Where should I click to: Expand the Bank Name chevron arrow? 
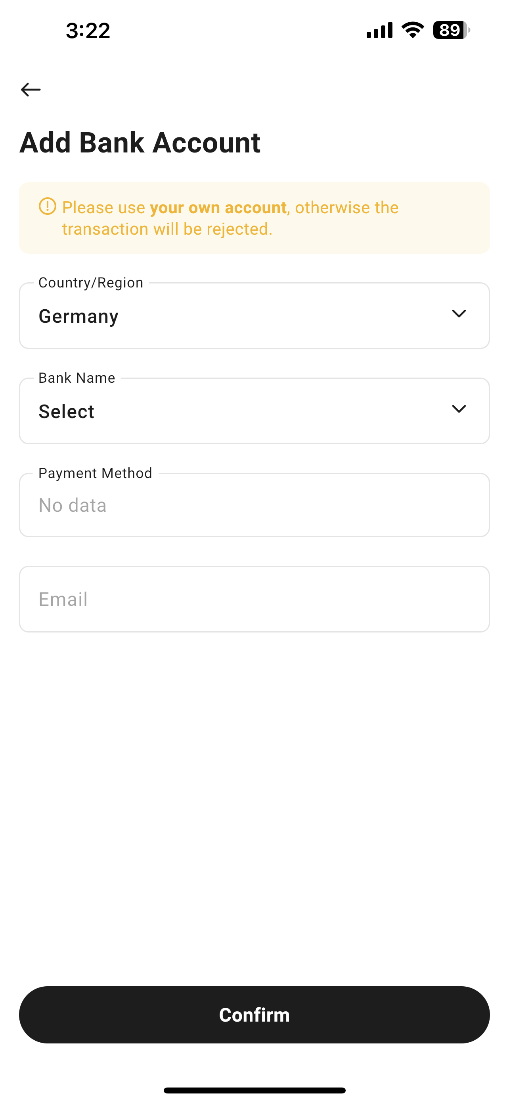(459, 409)
